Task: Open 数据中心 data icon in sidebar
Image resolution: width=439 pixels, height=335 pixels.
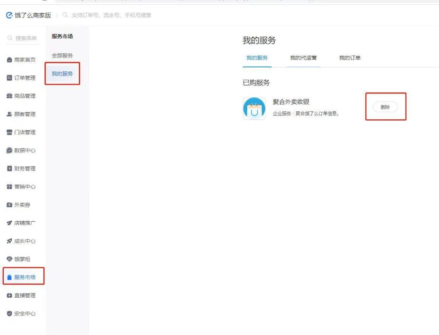Action: point(9,151)
